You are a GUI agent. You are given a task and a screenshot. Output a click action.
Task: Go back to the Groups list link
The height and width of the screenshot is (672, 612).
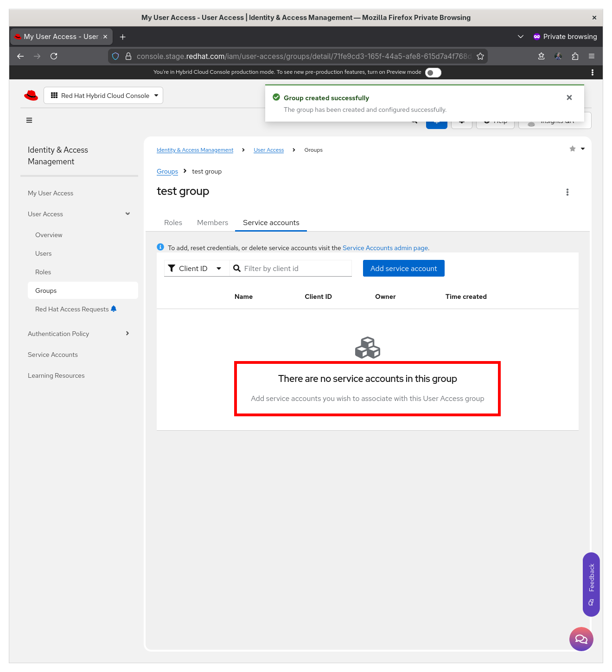point(167,171)
